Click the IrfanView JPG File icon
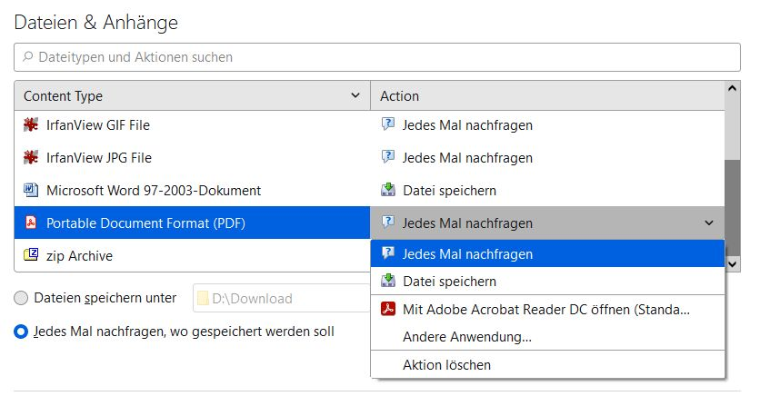The image size is (760, 406). click(31, 158)
